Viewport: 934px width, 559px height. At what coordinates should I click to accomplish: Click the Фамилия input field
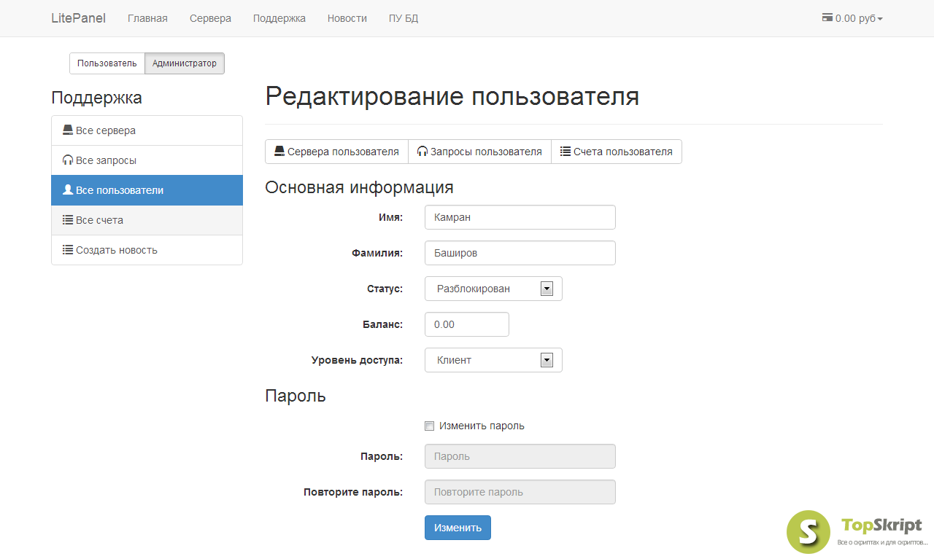[x=520, y=253]
